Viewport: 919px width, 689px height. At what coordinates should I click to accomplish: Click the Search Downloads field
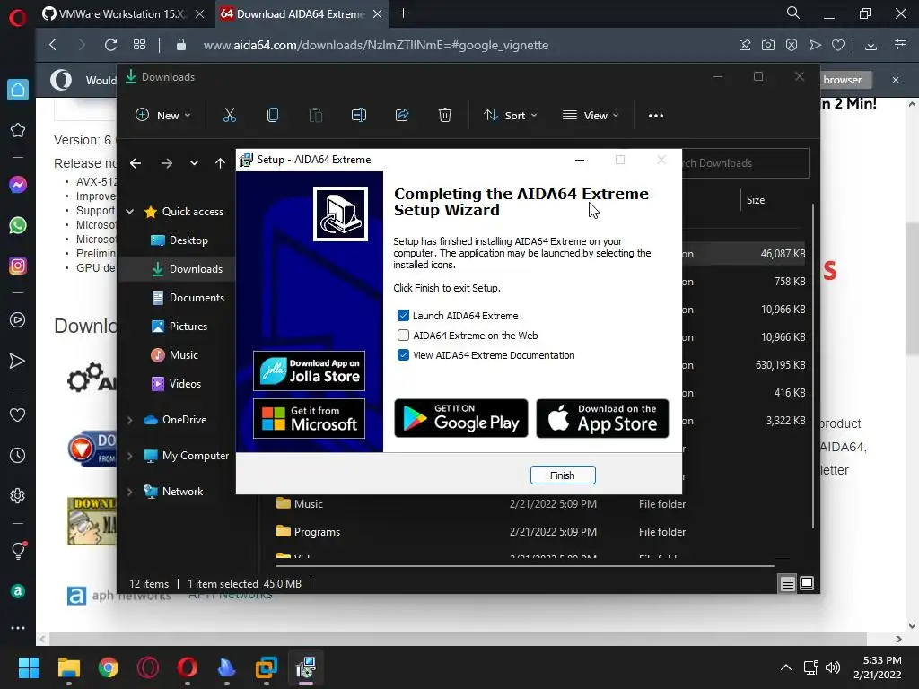pos(746,163)
